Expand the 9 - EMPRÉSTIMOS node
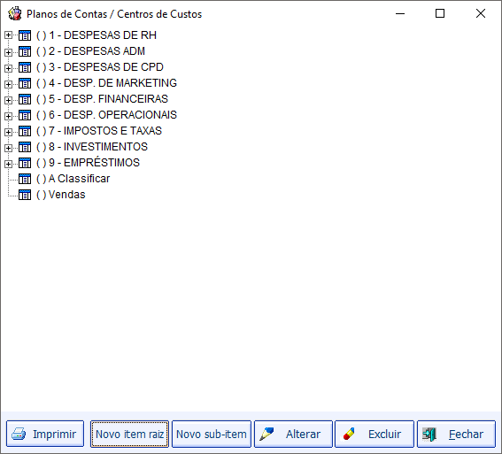 coord(8,164)
